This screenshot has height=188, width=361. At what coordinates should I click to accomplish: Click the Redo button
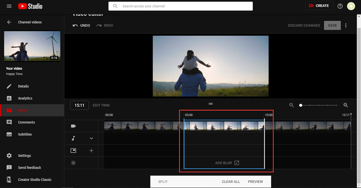[105, 26]
